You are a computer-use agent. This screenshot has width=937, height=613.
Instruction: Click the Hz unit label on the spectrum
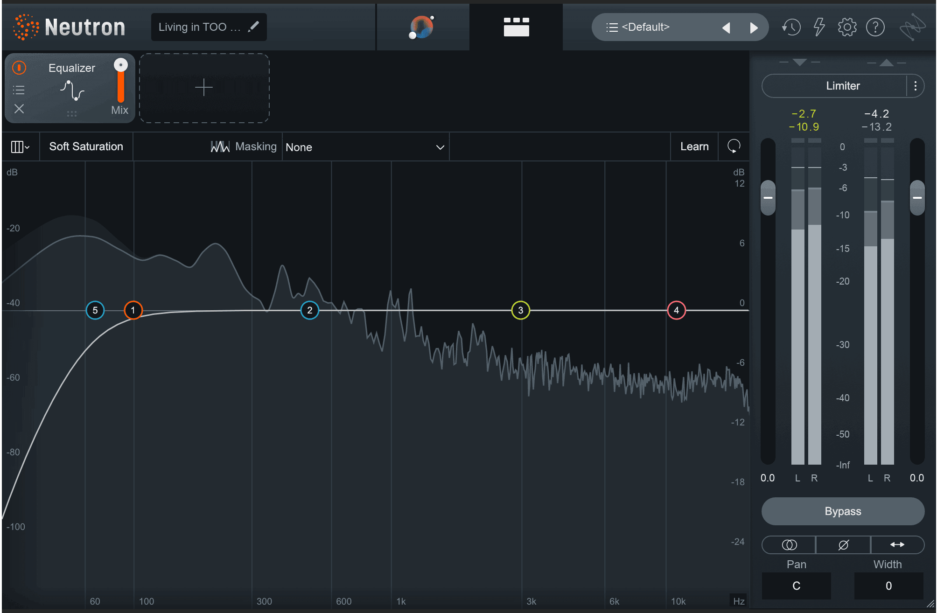coord(739,601)
